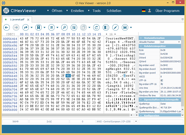Click arrow beside Aktuelle Position value
The width and height of the screenshot is (186, 135).
tap(179, 42)
